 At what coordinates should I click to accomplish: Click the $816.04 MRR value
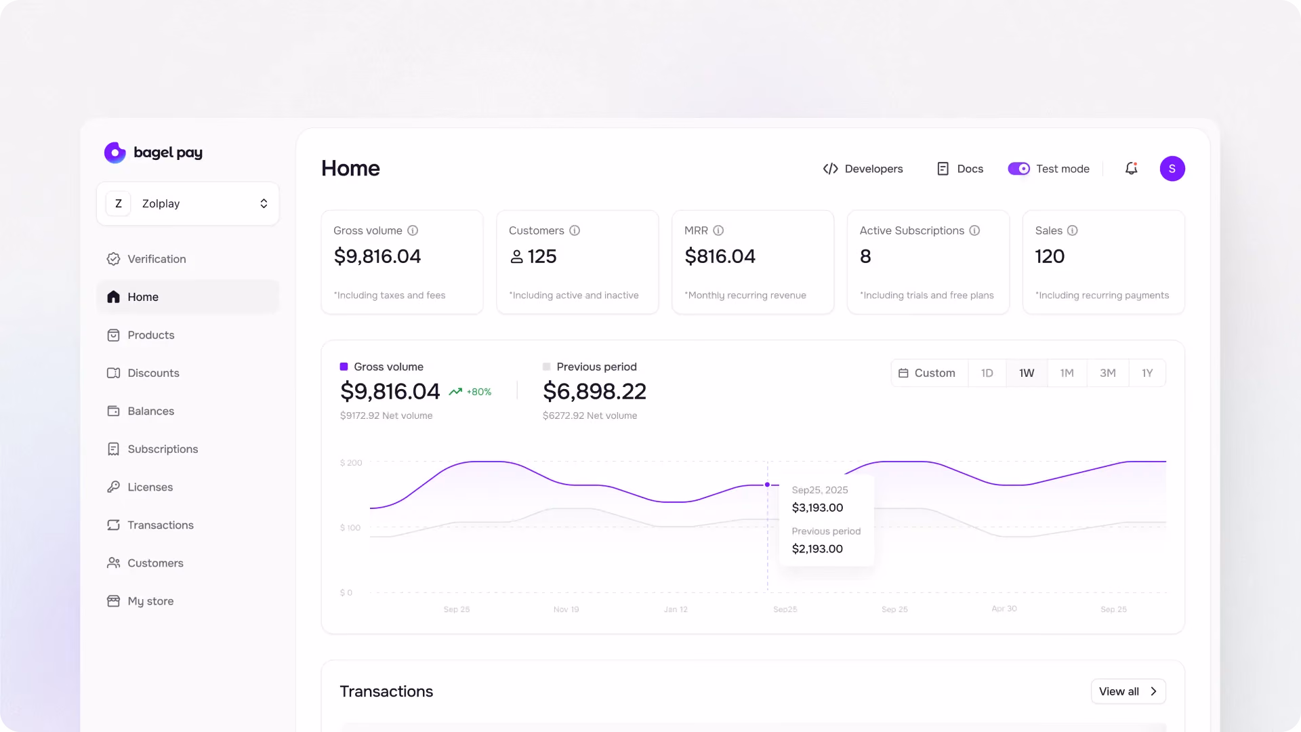point(720,256)
